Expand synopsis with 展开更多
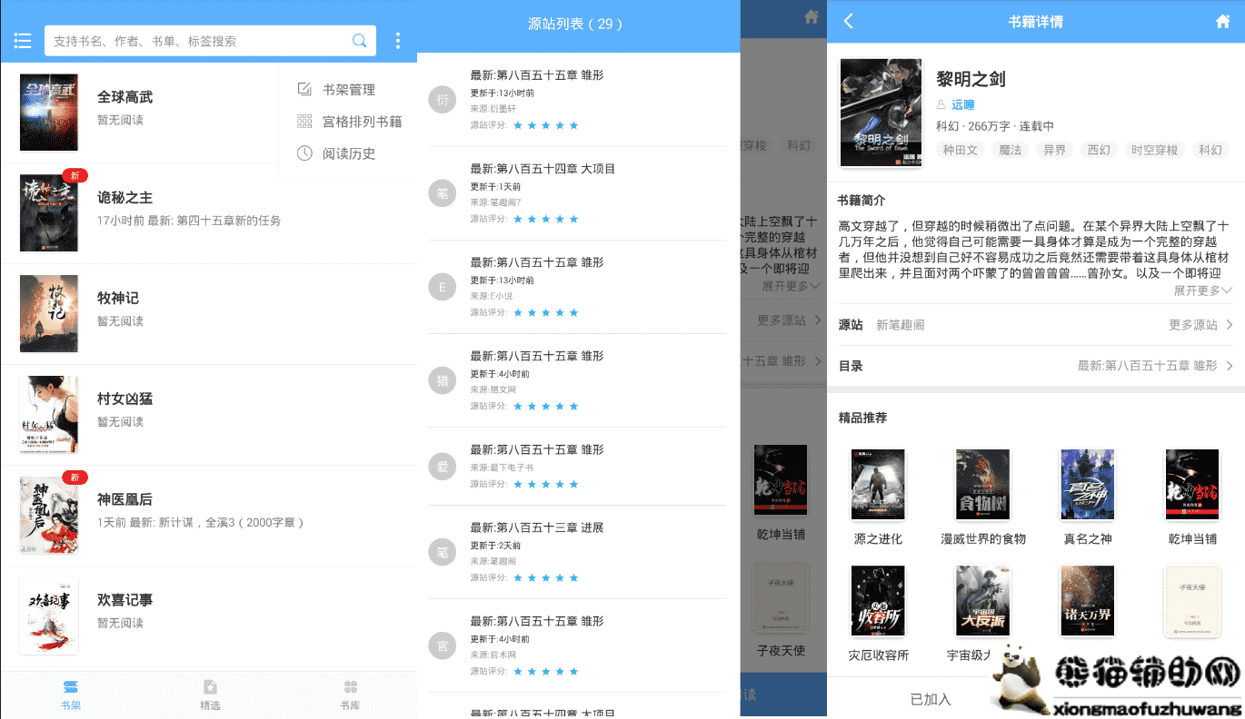 [x=1201, y=291]
